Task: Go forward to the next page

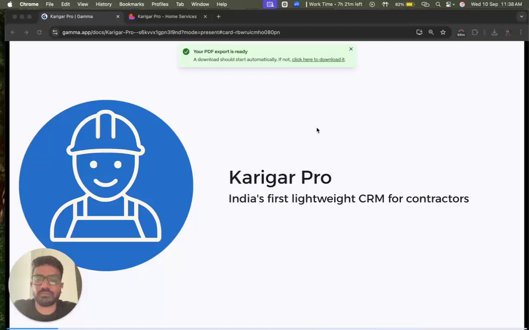Action: (x=26, y=33)
